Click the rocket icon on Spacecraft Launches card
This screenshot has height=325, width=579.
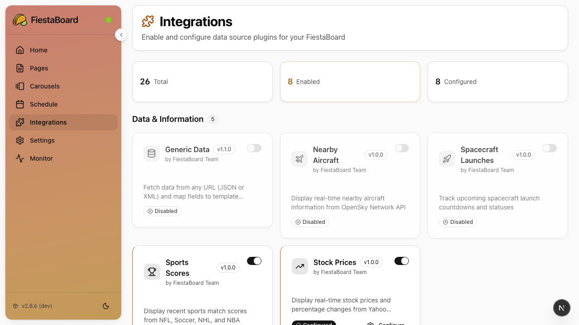coord(447,159)
